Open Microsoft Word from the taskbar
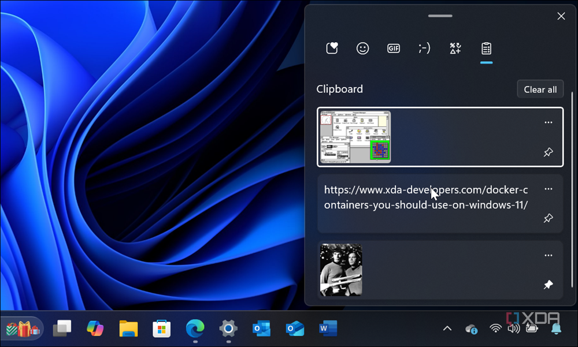The image size is (578, 347). 327,328
